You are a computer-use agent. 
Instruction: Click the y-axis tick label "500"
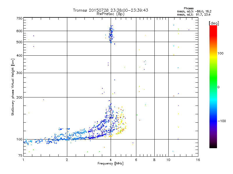(x=19, y=42)
